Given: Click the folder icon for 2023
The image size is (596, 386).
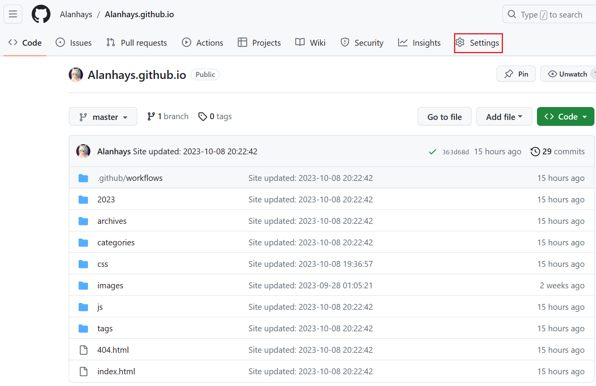Looking at the screenshot, I should pyautogui.click(x=83, y=200).
